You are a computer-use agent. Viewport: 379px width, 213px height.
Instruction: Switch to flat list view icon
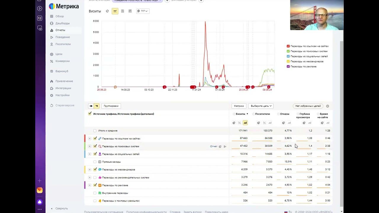click(91, 106)
